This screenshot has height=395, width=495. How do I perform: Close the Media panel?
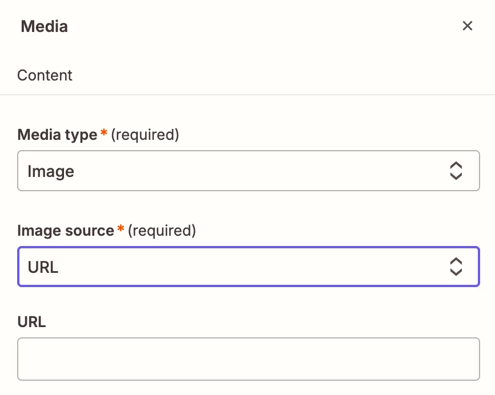click(x=468, y=26)
